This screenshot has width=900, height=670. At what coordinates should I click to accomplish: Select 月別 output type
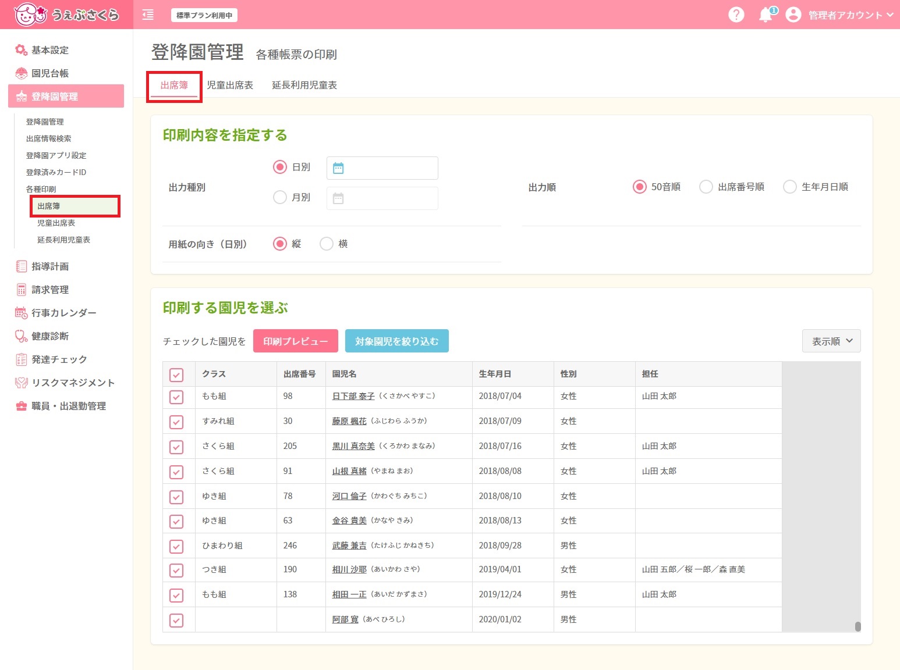(x=280, y=197)
